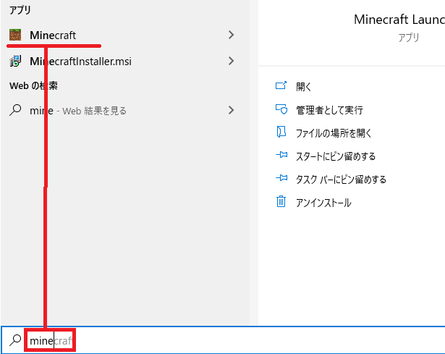
Task: Click 開く to open Minecraft Launcher
Action: (304, 87)
